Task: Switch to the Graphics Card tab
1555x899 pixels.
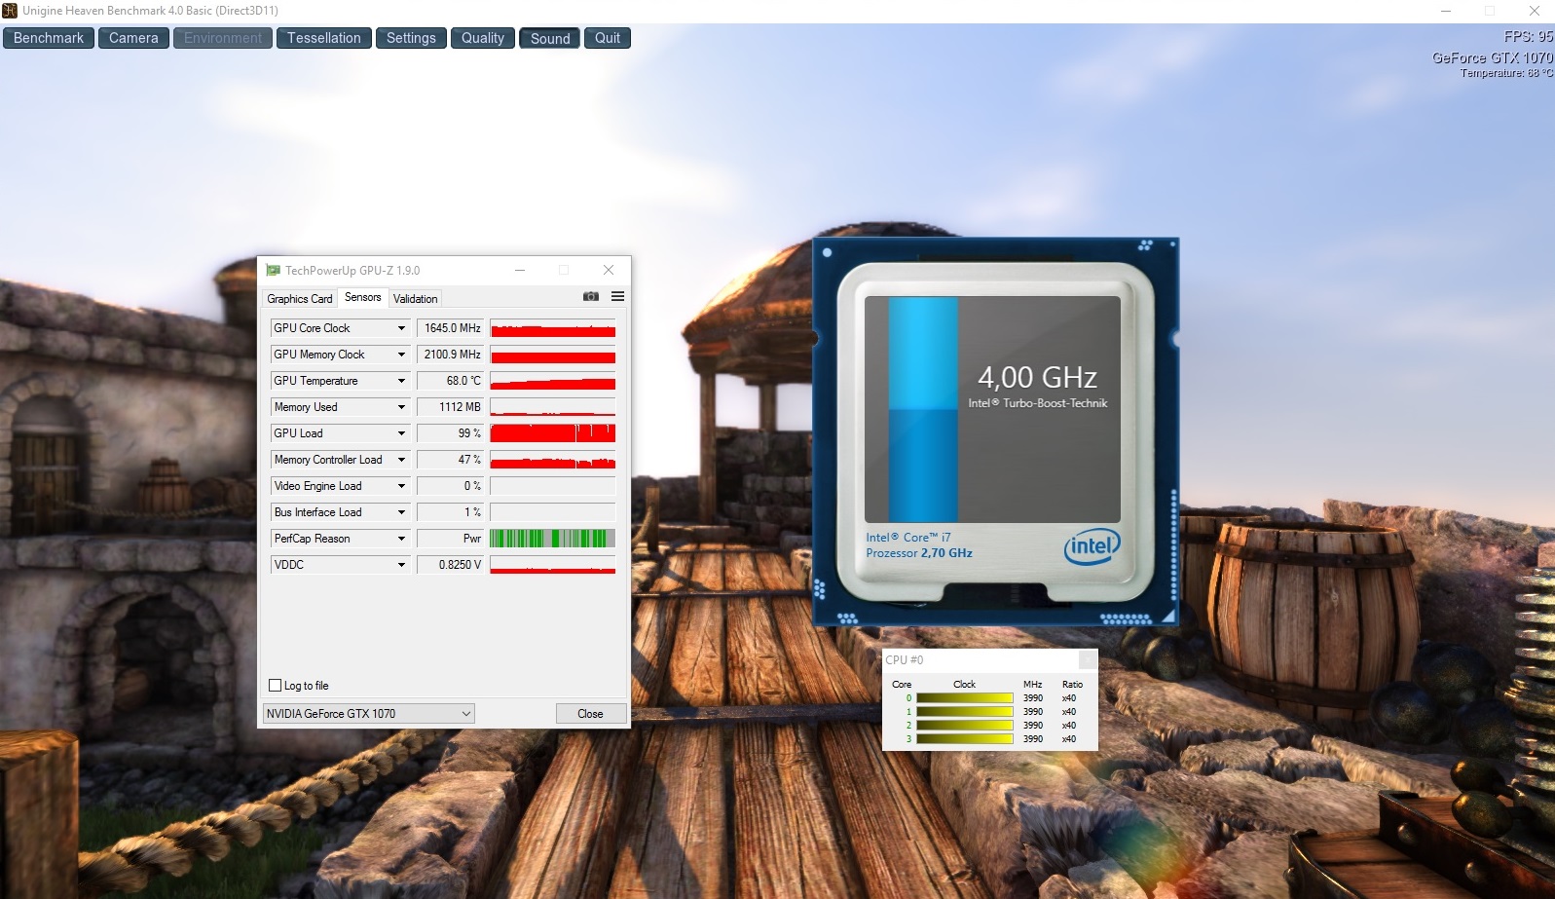Action: [x=300, y=299]
